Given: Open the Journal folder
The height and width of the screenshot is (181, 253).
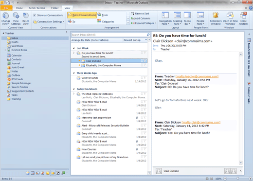Looking at the screenshot, I should click(14, 63).
